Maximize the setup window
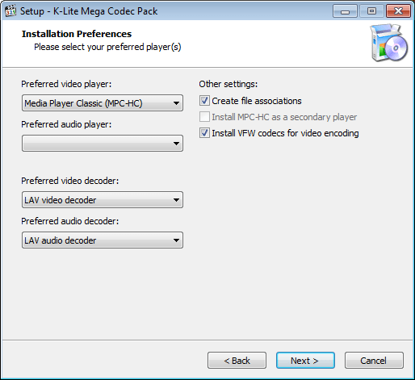The image size is (415, 380). (x=371, y=11)
